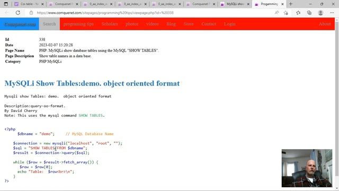Click the while fetch_array code line

pyautogui.click(x=56, y=162)
